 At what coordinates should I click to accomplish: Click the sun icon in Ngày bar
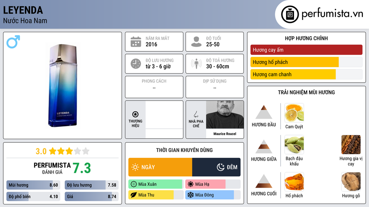[135, 167]
